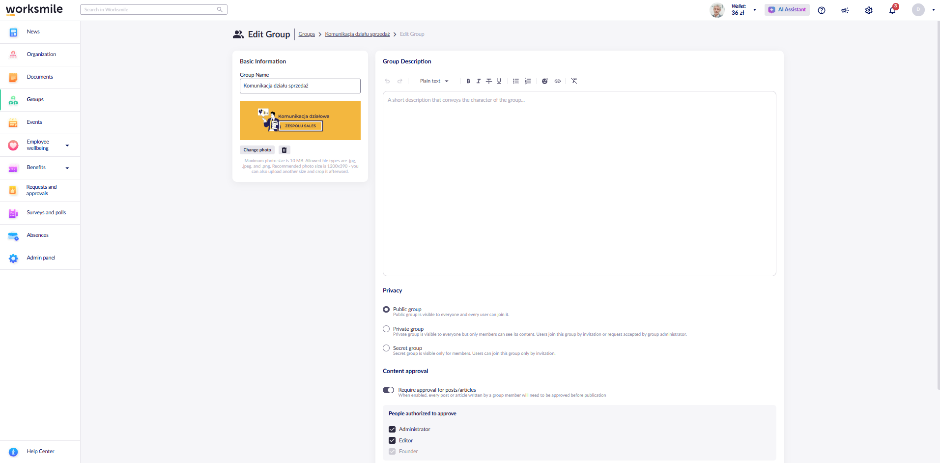Image resolution: width=940 pixels, height=463 pixels.
Task: Go to Requests and approvals
Action: [x=40, y=190]
